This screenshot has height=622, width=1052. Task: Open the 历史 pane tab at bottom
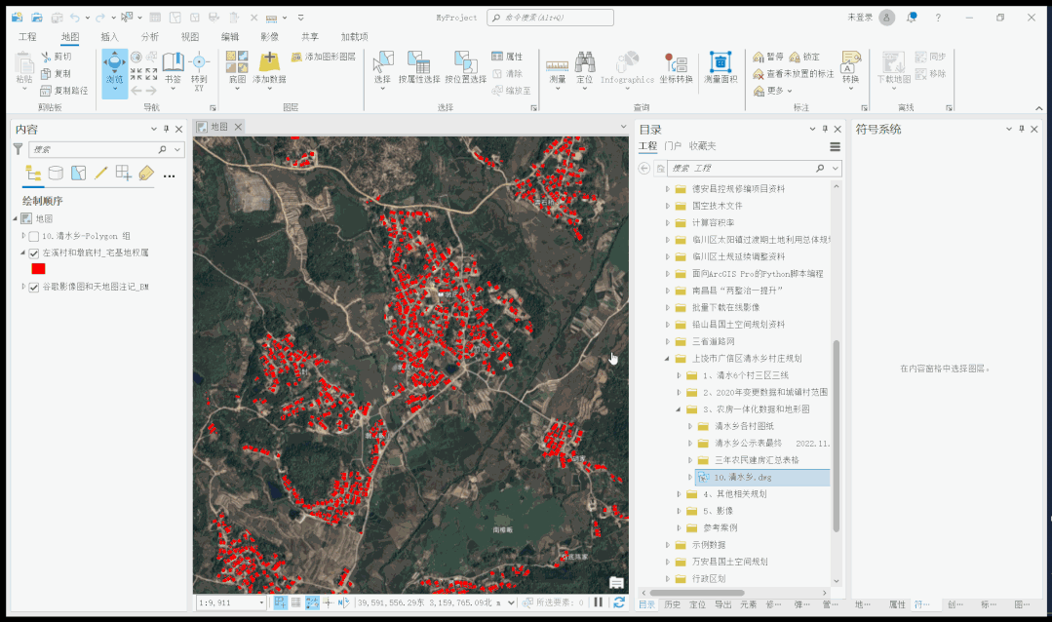673,604
